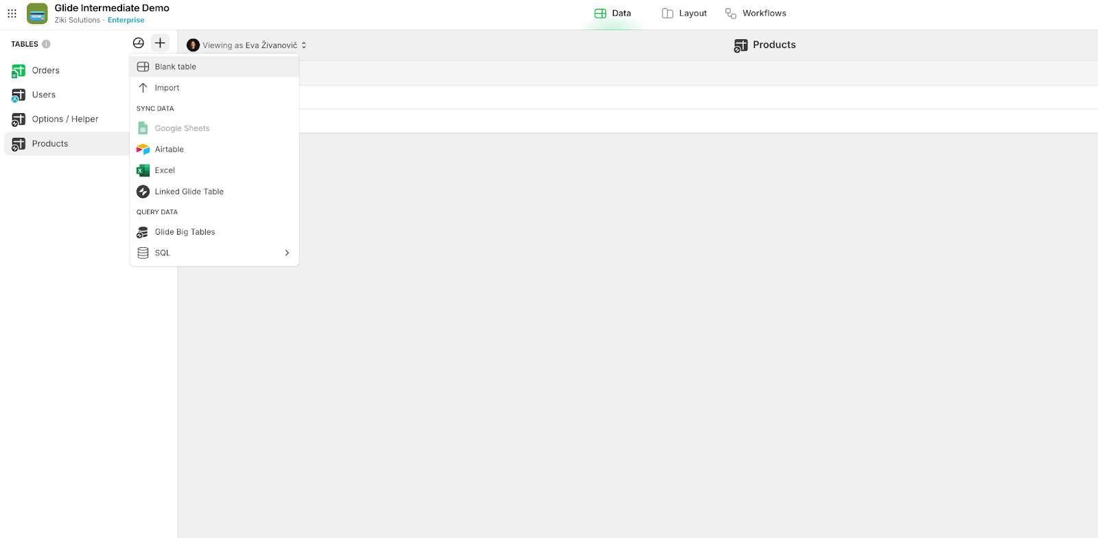Click the plus add table button
The width and height of the screenshot is (1098, 538).
click(x=160, y=43)
